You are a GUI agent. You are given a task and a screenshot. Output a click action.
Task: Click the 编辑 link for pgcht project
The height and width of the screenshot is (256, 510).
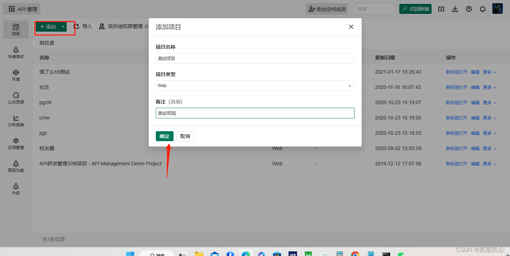click(x=475, y=102)
